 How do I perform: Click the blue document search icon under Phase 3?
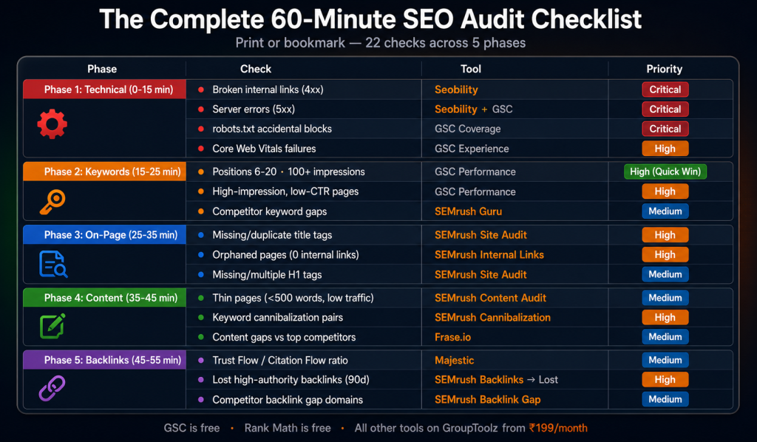[53, 264]
